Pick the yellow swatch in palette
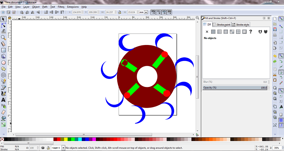The image size is (284, 151). pos(66,139)
